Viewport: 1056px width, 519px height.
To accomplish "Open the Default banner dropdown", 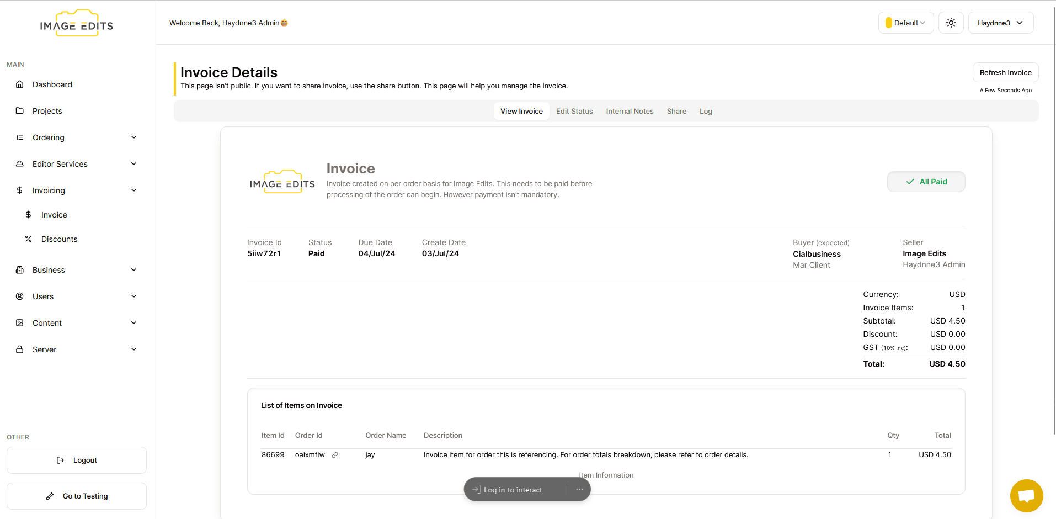I will (x=905, y=23).
